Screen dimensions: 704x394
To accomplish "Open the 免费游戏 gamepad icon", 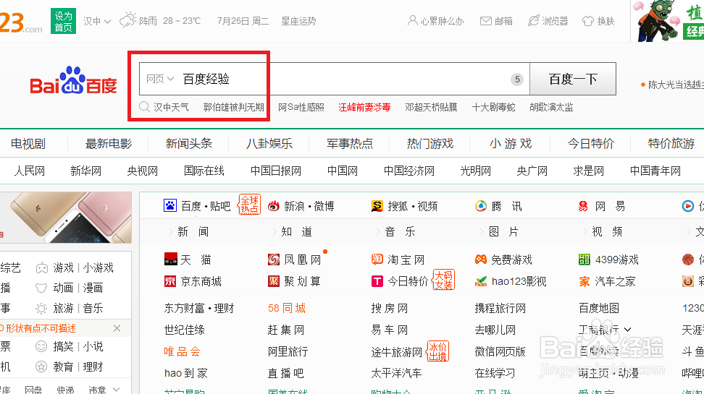I will coord(481,259).
